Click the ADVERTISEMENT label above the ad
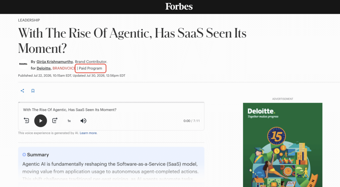 coord(283,99)
